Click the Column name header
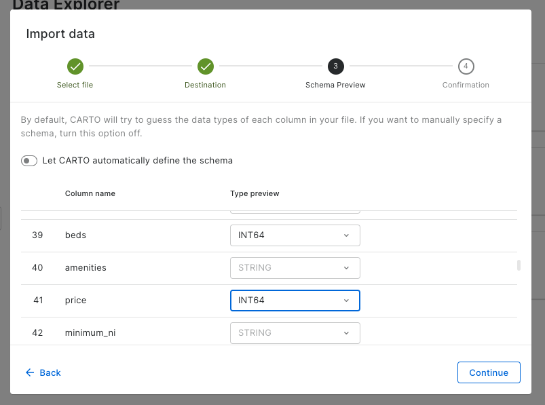Viewport: 545px width, 405px height. pos(90,193)
